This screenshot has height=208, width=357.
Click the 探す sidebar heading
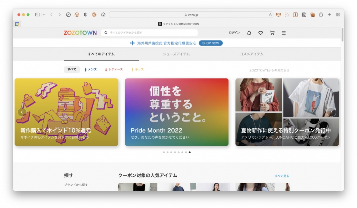(x=69, y=175)
